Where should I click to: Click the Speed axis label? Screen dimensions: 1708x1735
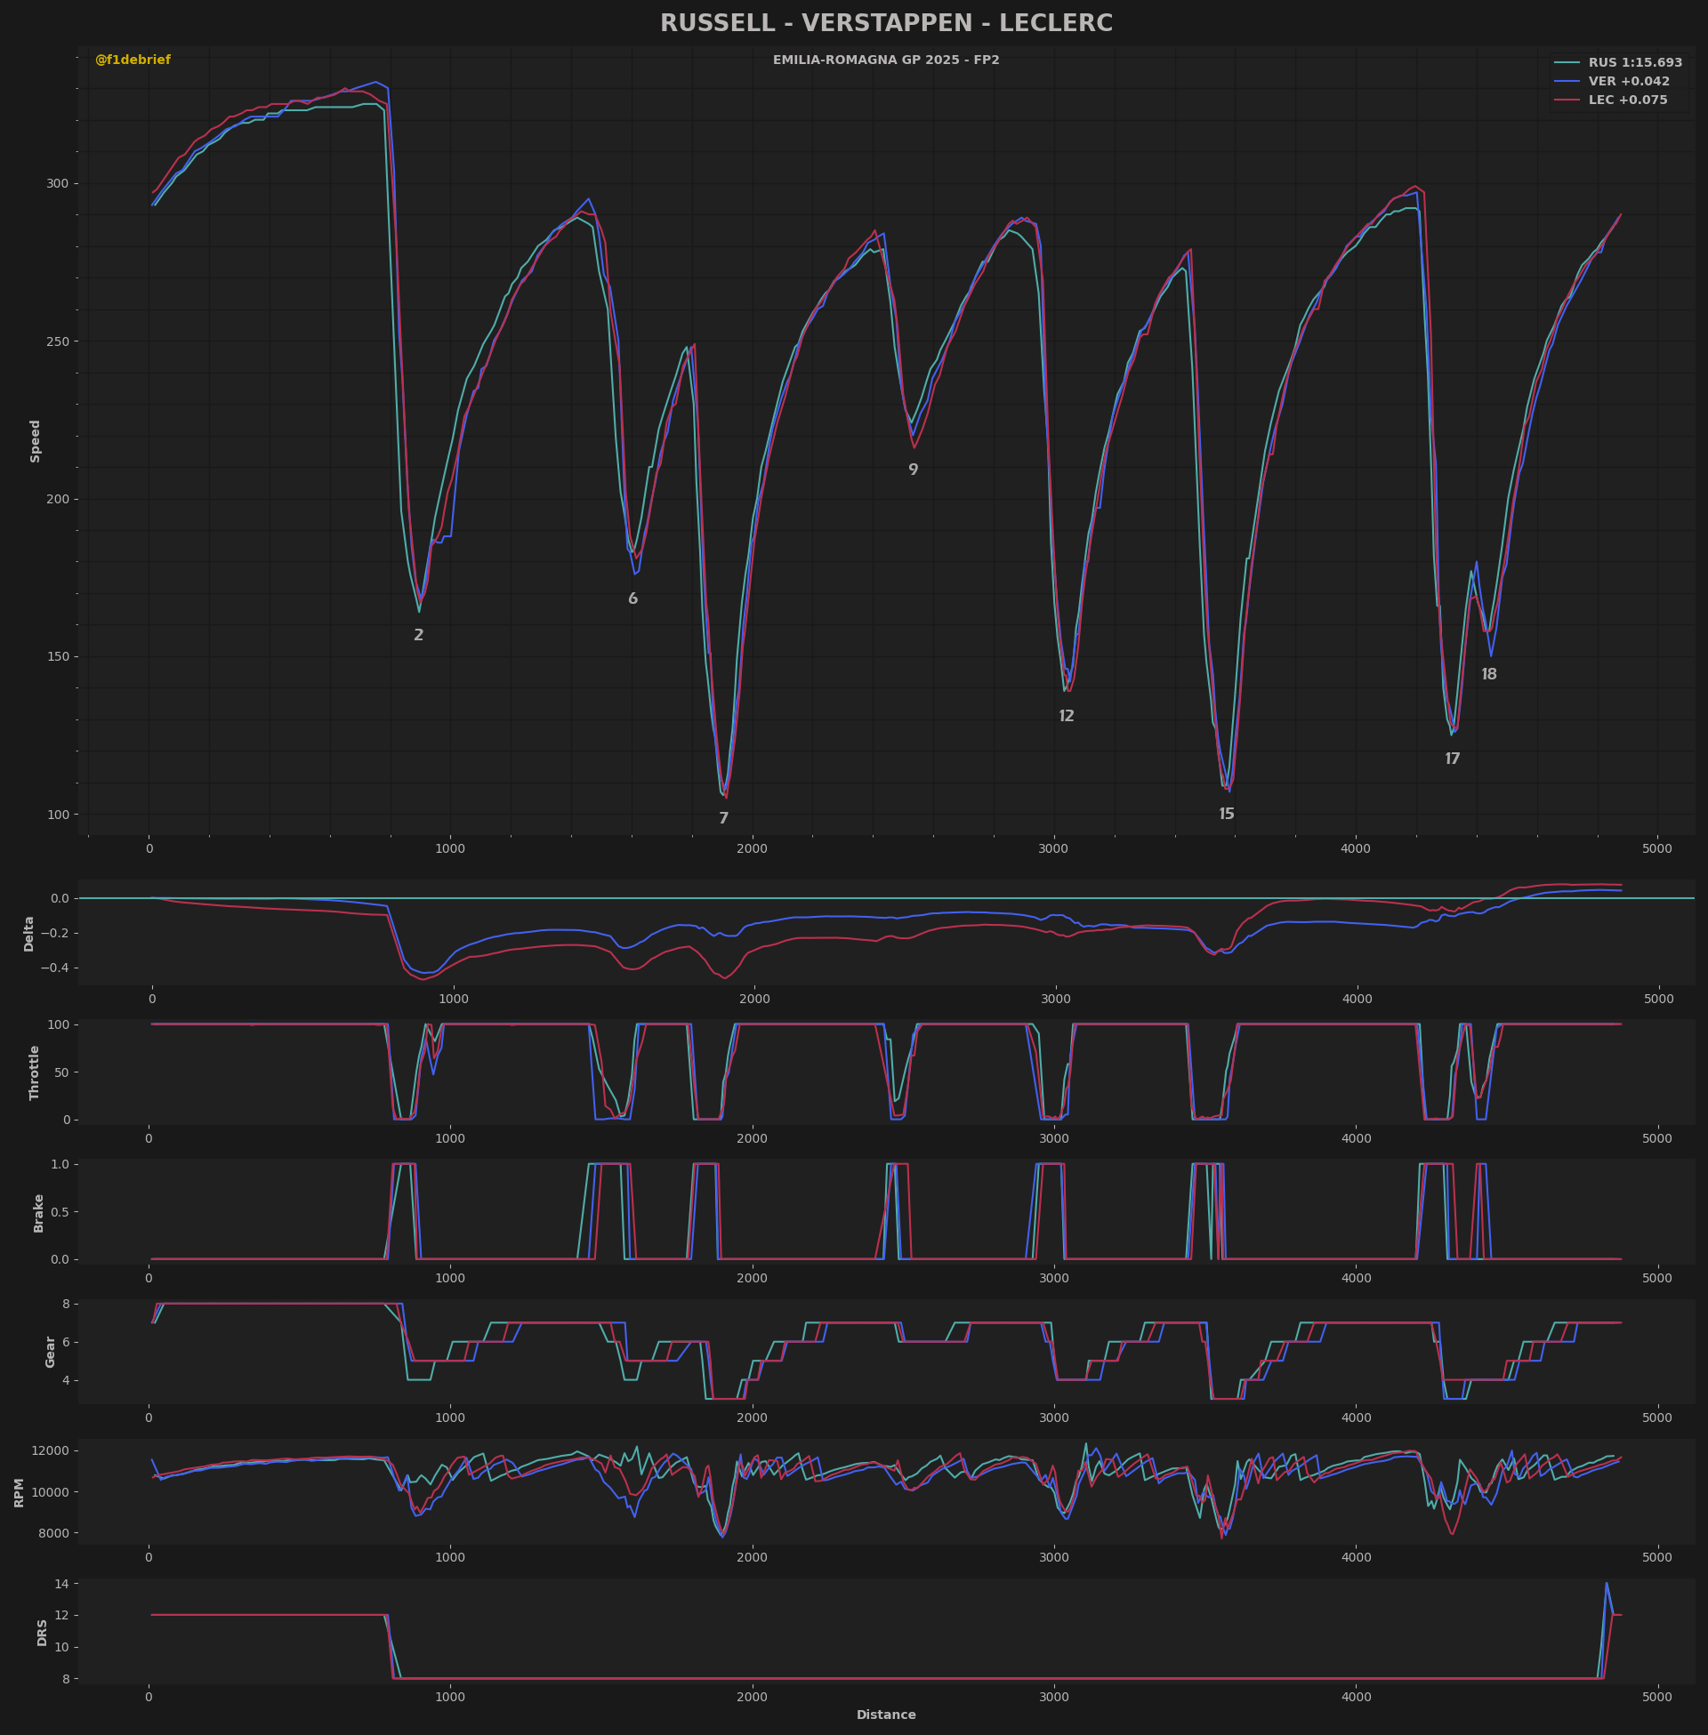tap(36, 441)
